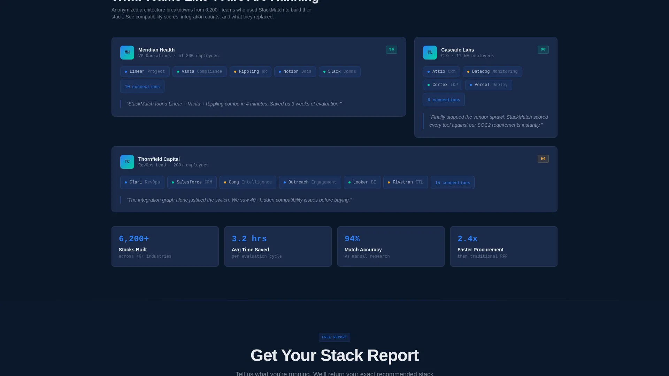Open Thornfield Capital's 15 connections link
The height and width of the screenshot is (376, 669).
[x=453, y=182]
